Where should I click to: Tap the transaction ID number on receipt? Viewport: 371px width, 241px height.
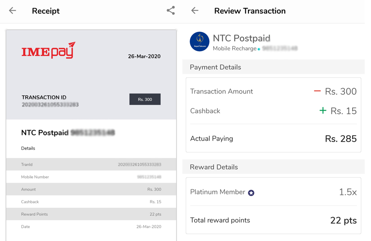50,104
